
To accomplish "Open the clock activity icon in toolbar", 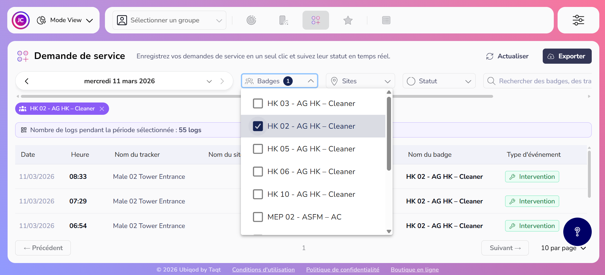I will [x=251, y=20].
